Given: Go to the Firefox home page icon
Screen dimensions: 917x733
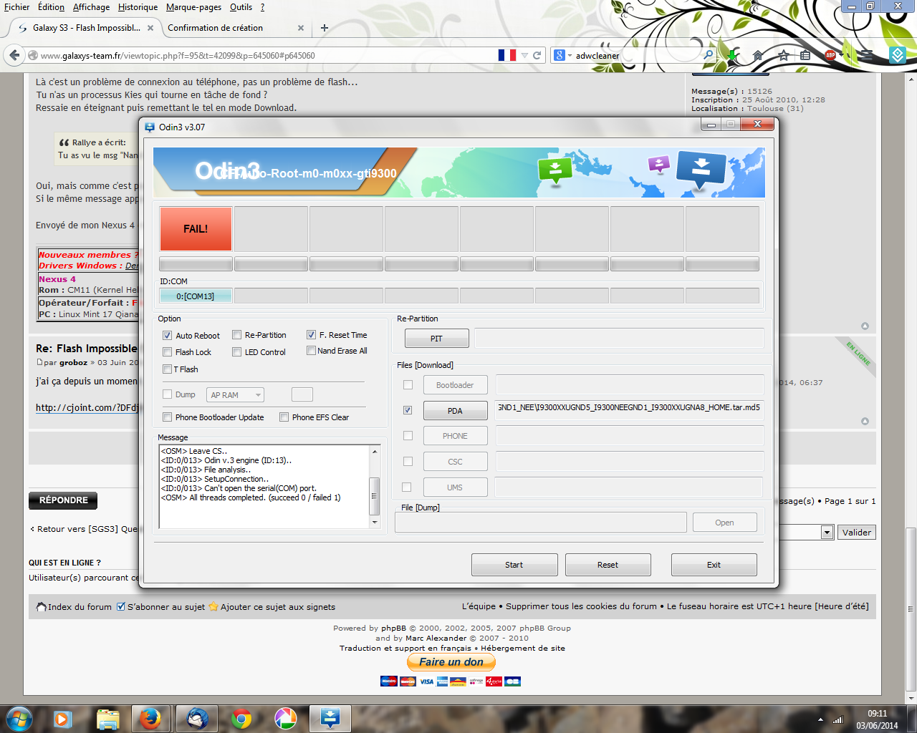Looking at the screenshot, I should pos(758,55).
